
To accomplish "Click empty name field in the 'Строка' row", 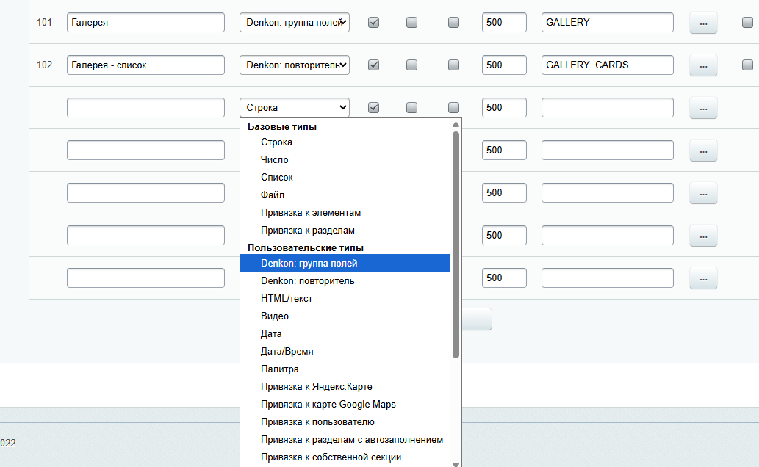I will pyautogui.click(x=145, y=107).
